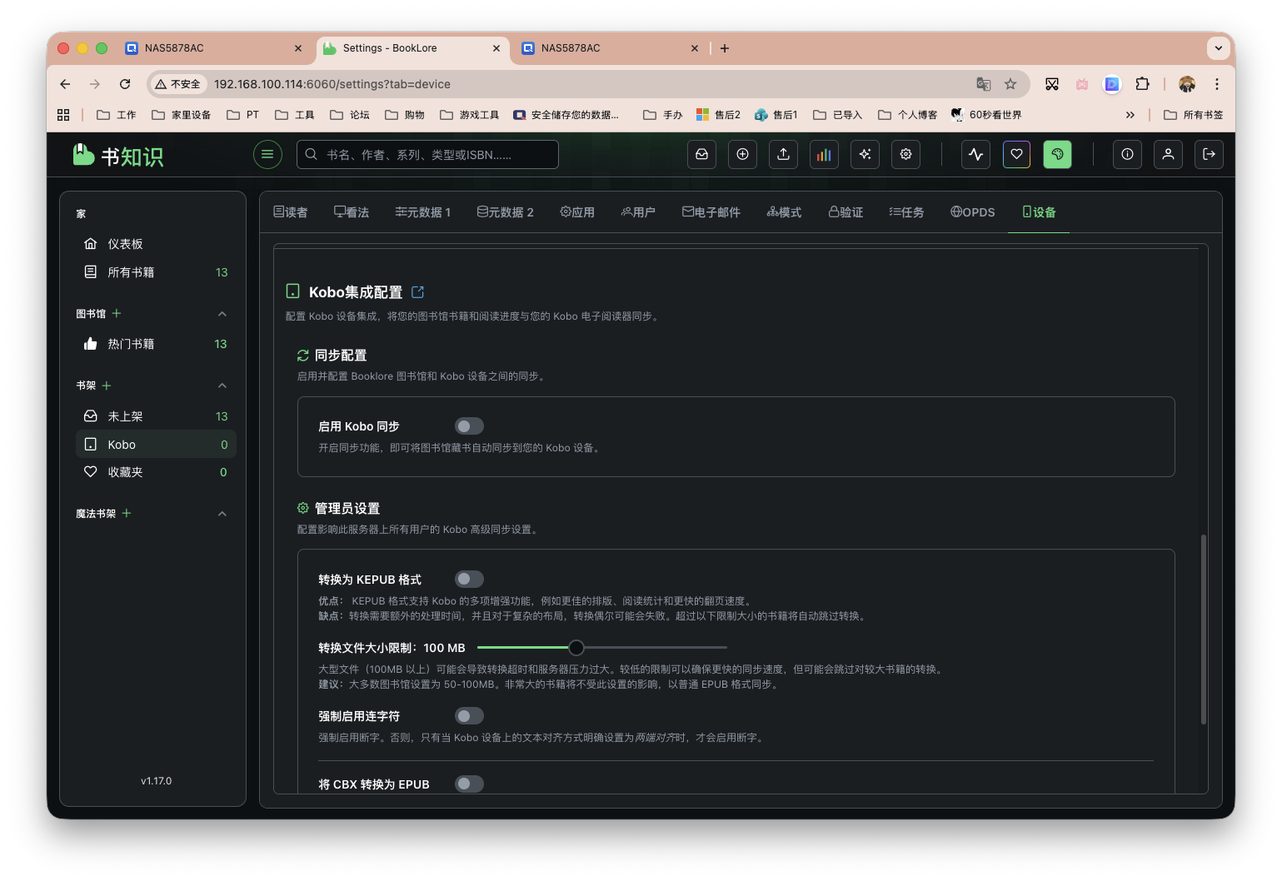
Task: Select the statistics bar chart icon
Action: 824,154
